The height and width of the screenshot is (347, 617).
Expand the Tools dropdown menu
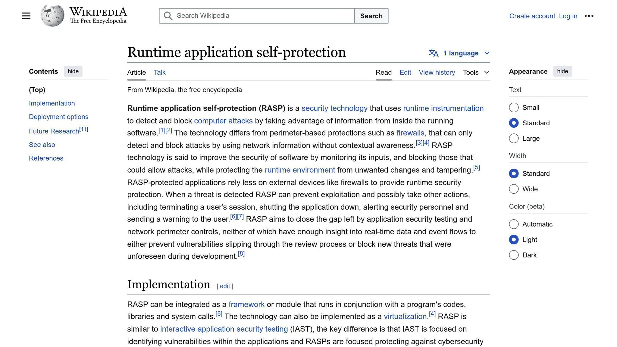click(x=476, y=73)
